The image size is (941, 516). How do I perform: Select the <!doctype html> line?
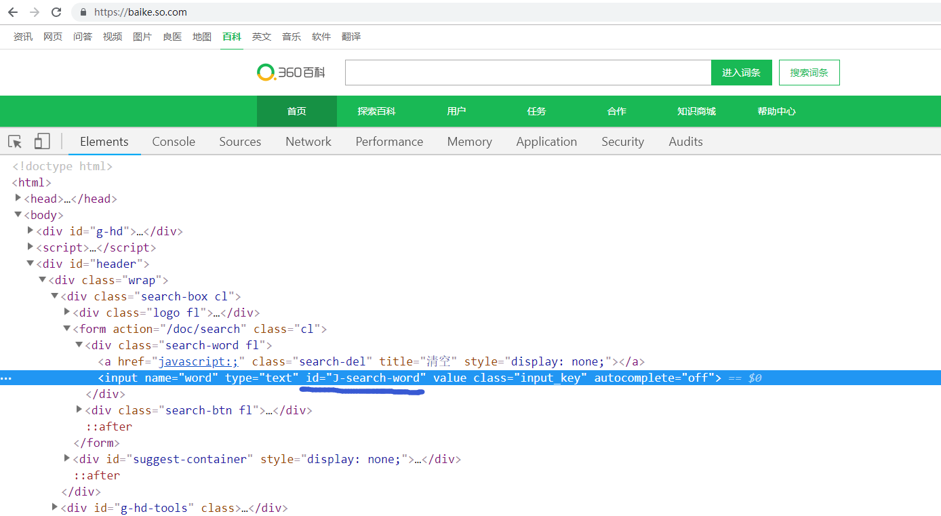click(x=62, y=166)
